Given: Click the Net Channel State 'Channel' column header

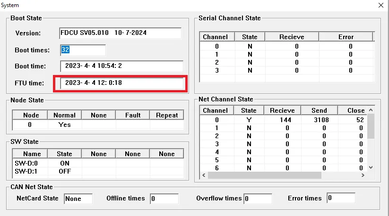Looking at the screenshot, I should pos(216,110).
